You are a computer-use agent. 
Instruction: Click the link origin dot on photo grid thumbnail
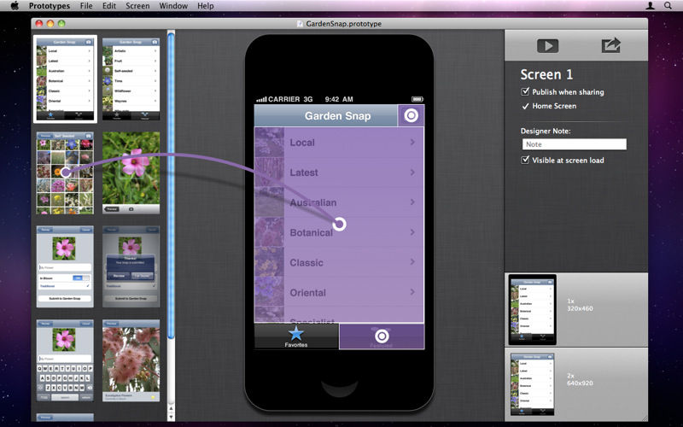pyautogui.click(x=66, y=173)
